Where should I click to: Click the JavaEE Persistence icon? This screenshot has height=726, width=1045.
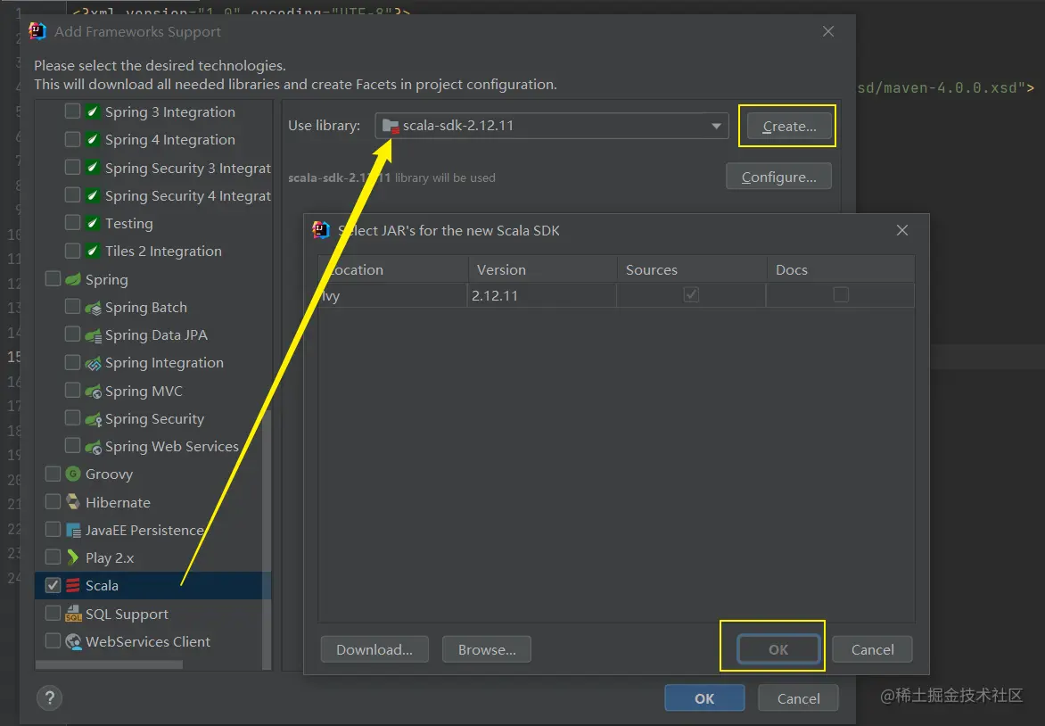(x=73, y=530)
